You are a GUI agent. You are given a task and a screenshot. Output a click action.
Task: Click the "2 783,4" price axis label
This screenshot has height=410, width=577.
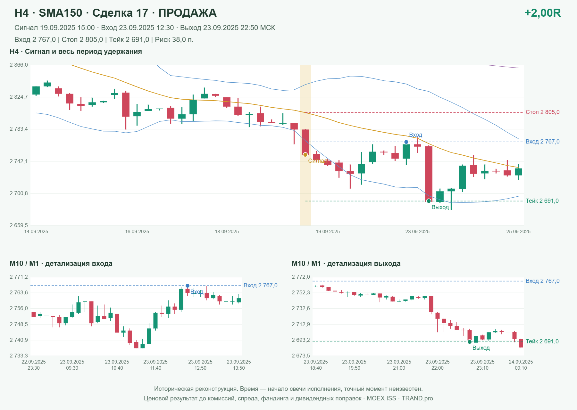click(19, 129)
